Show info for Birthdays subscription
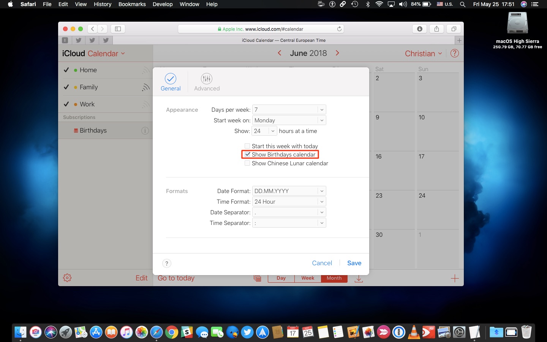Viewport: 547px width, 342px height. click(145, 131)
